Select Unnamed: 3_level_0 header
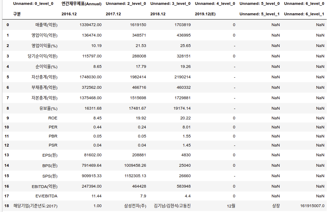Screen dimensions: 327x212 [170, 3]
